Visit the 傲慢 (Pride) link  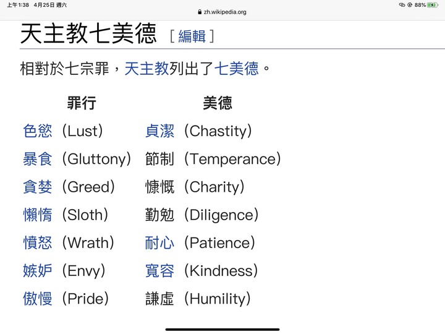[x=38, y=299]
